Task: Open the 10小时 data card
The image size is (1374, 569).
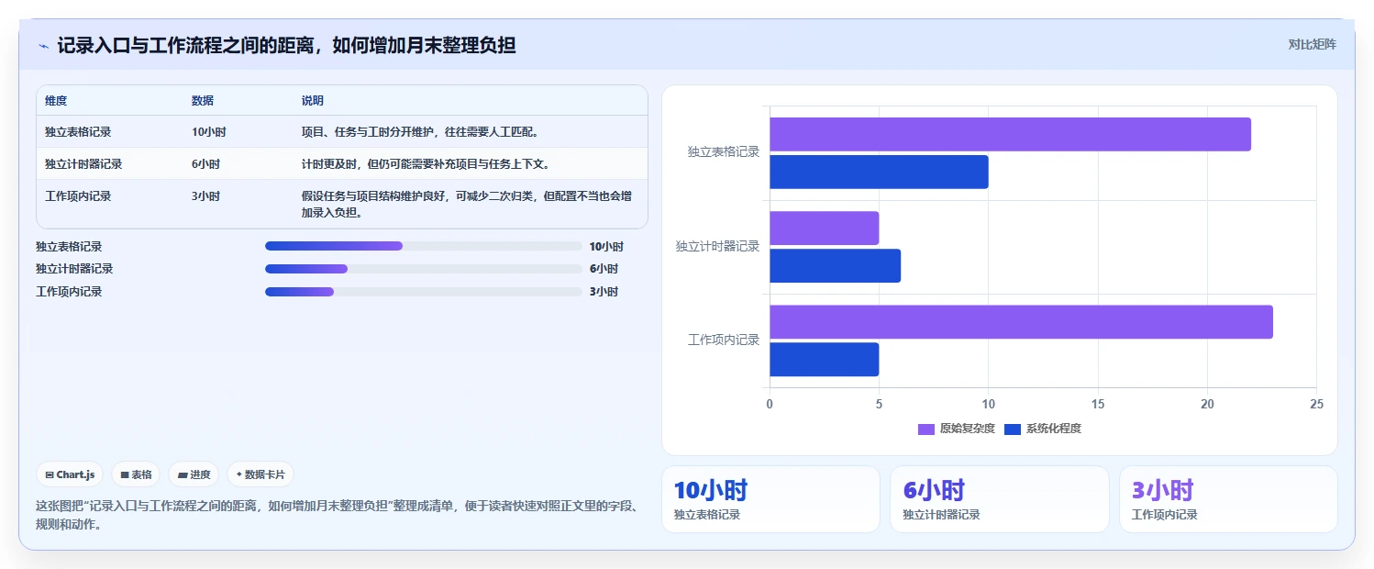Action: pyautogui.click(x=770, y=499)
